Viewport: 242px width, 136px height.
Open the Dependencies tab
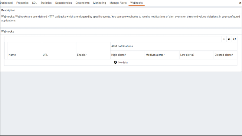tap(64, 3)
